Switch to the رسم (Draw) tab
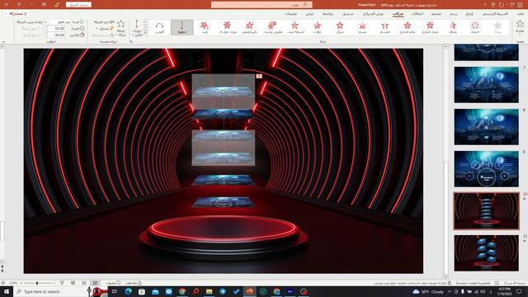Image resolution: width=528 pixels, height=297 pixels. (x=454, y=14)
